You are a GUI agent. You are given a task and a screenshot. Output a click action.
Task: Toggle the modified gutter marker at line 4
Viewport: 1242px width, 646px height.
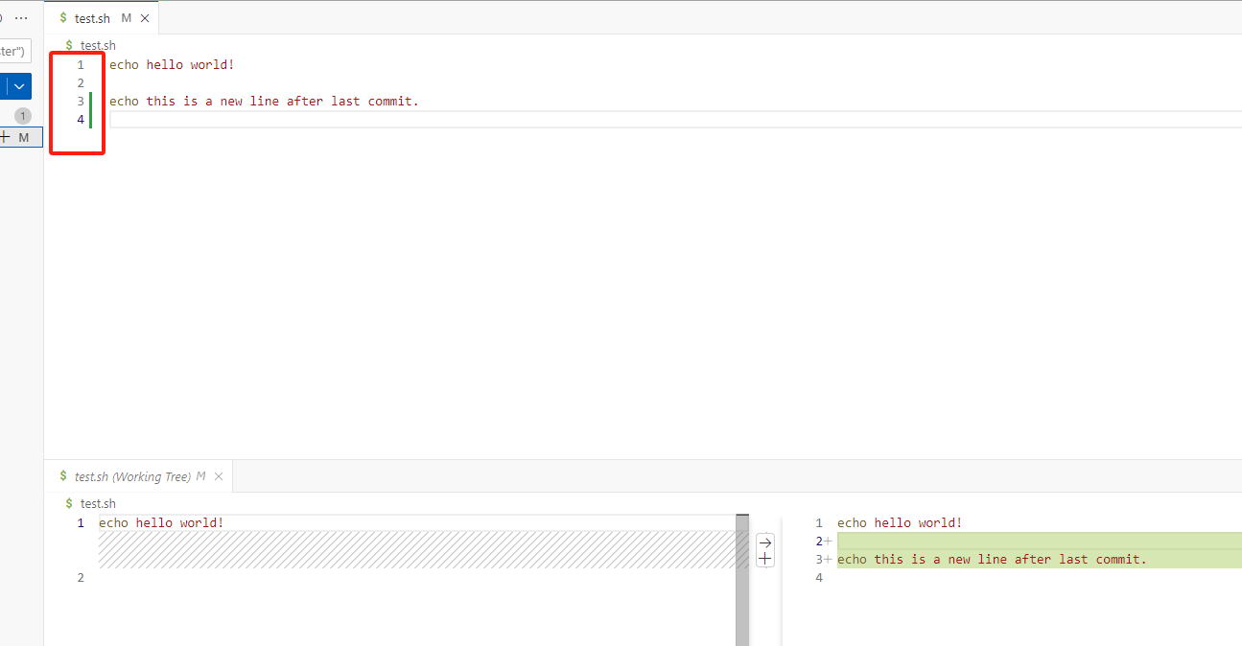(x=92, y=119)
